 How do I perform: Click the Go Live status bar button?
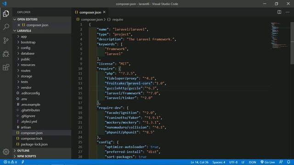tap(267, 162)
